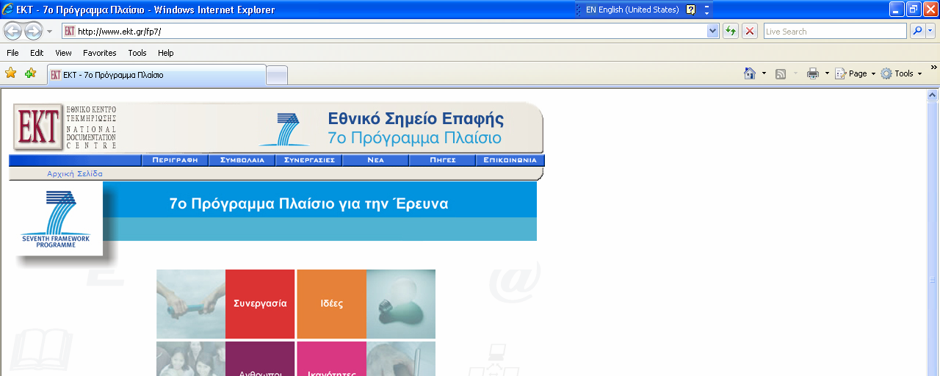Select the pink Ικανότητες tile
Viewport: 940px width, 376px height.
[x=331, y=358]
